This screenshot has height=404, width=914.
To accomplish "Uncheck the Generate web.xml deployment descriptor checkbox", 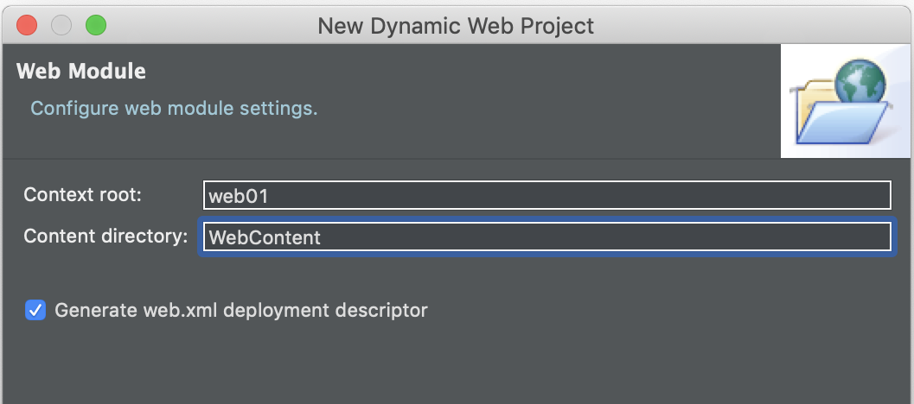I will coord(35,310).
